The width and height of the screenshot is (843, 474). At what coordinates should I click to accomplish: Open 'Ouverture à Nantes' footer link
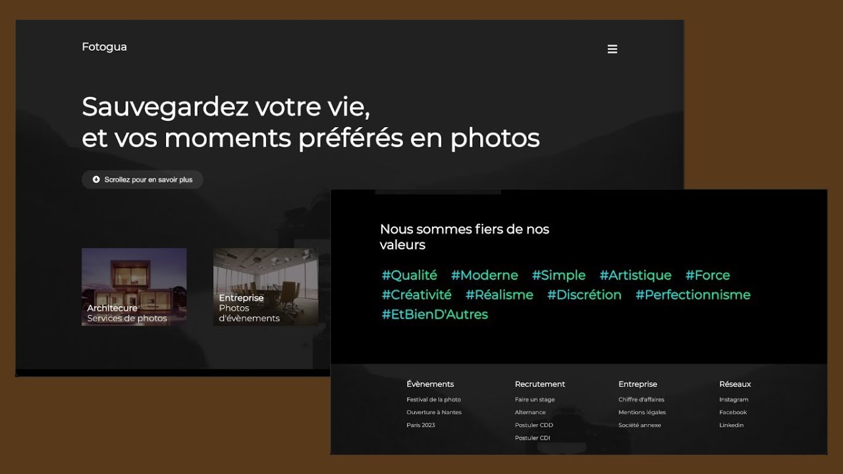click(x=434, y=412)
